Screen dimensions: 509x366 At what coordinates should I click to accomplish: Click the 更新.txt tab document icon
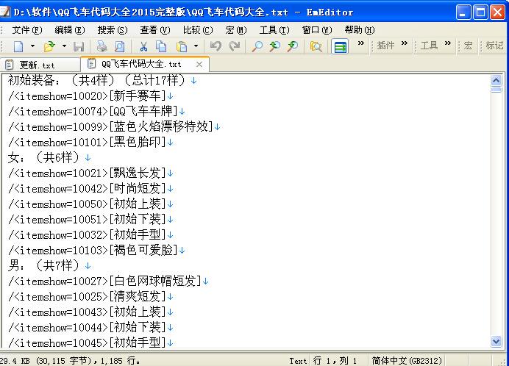coord(9,65)
